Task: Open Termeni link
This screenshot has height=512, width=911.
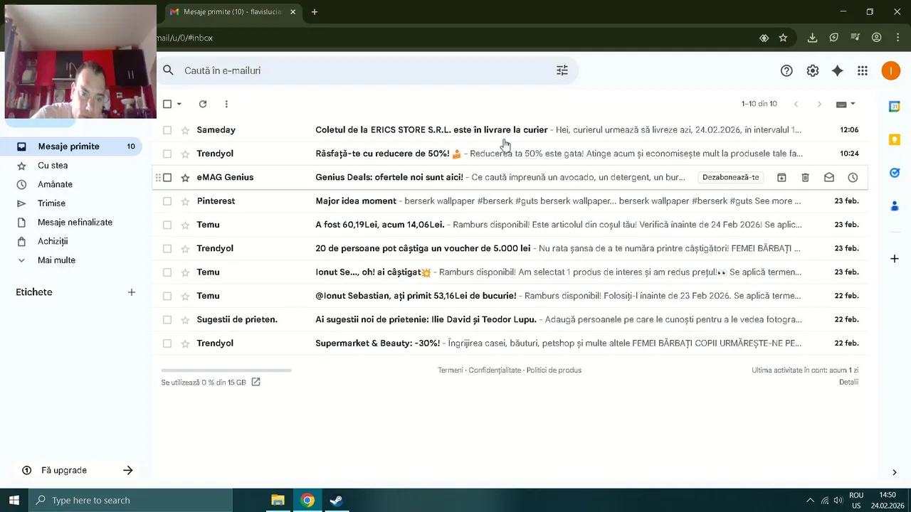Action: click(x=451, y=370)
